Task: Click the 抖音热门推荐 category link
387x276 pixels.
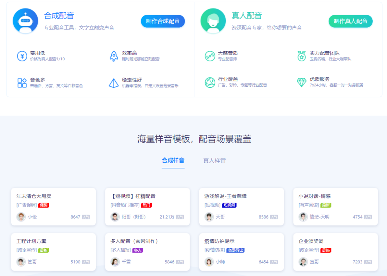Action: (125, 205)
